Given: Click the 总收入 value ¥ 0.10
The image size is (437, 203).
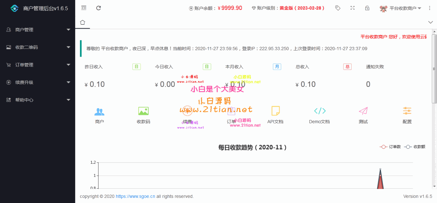Looking at the screenshot, I should [x=306, y=84].
